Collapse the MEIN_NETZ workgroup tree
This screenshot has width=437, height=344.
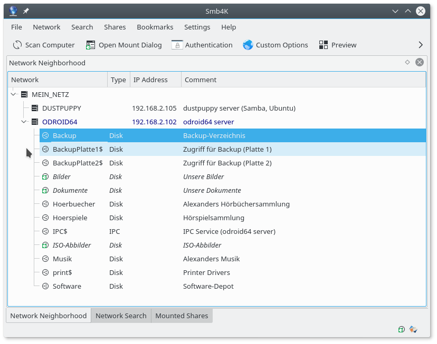click(x=13, y=95)
